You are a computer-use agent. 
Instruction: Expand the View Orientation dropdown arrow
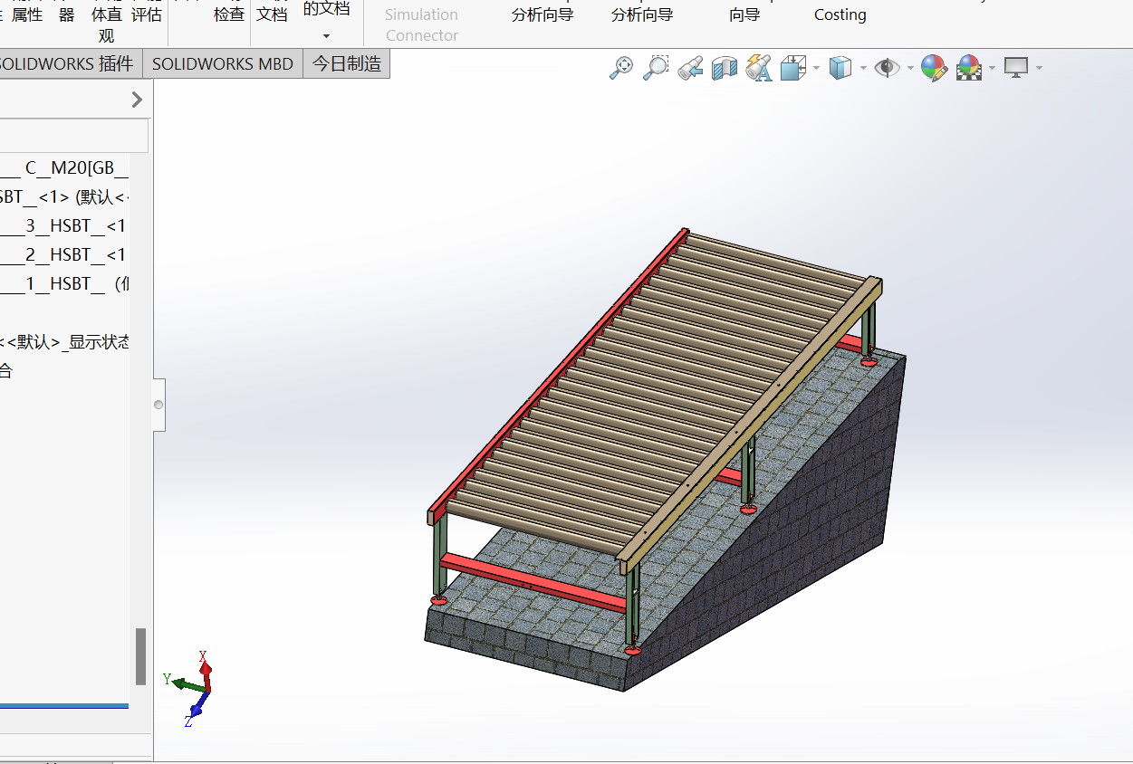817,68
